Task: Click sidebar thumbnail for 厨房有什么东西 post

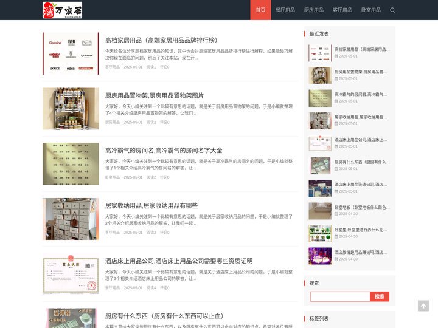Action: coord(320,166)
